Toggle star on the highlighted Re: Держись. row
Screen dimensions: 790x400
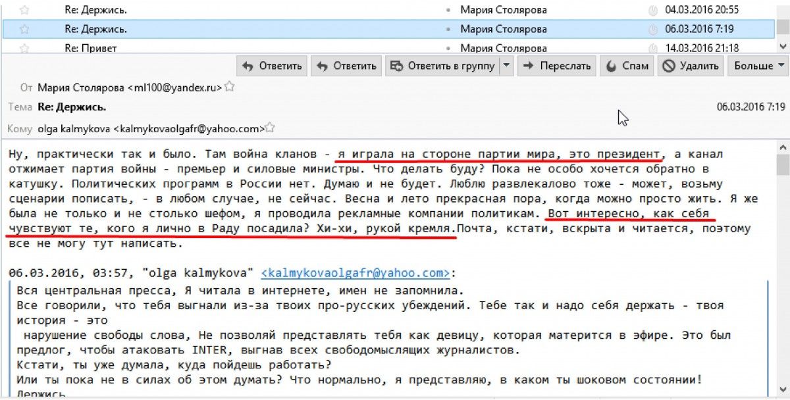(x=25, y=29)
